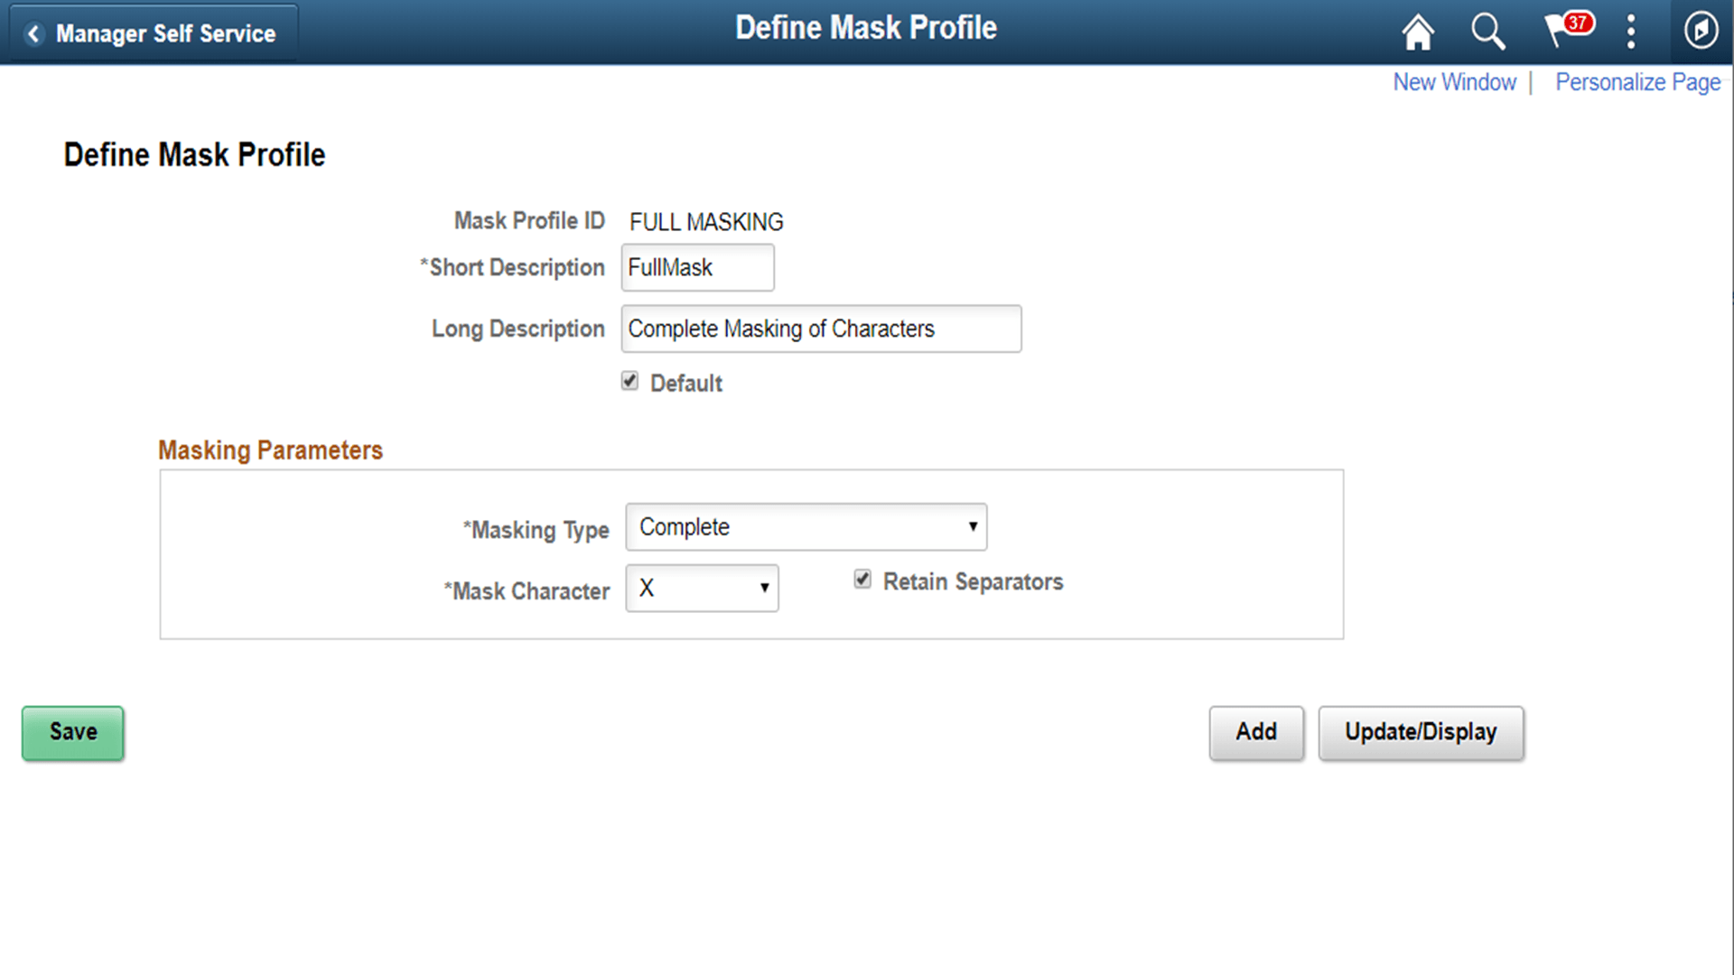Focus the Long Description input field

(821, 329)
